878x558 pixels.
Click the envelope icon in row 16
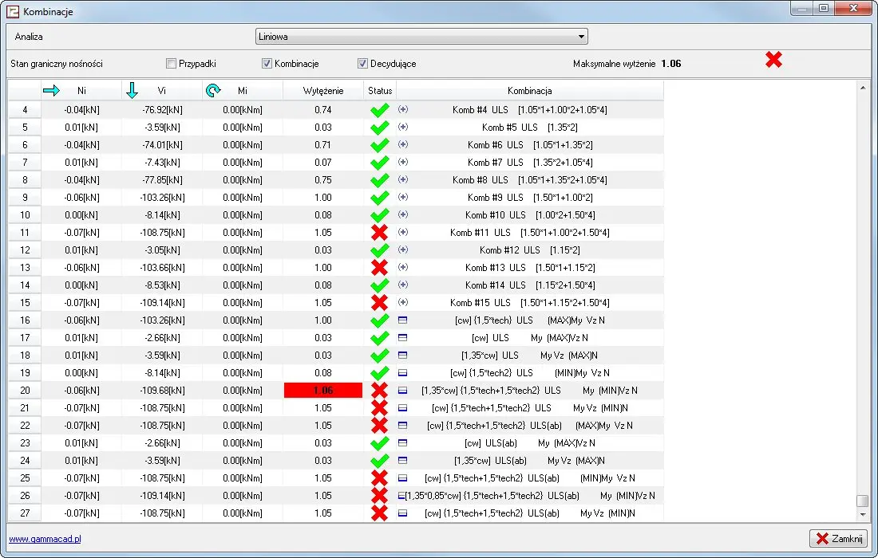pyautogui.click(x=403, y=320)
